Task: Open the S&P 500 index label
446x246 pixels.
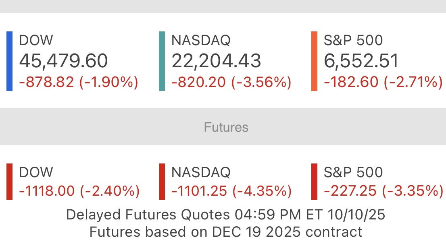Action: tap(353, 40)
